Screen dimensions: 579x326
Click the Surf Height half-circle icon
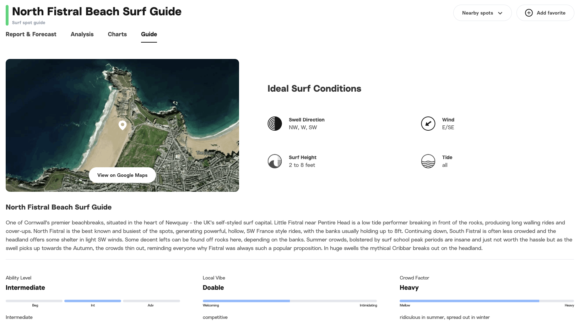[x=274, y=161]
